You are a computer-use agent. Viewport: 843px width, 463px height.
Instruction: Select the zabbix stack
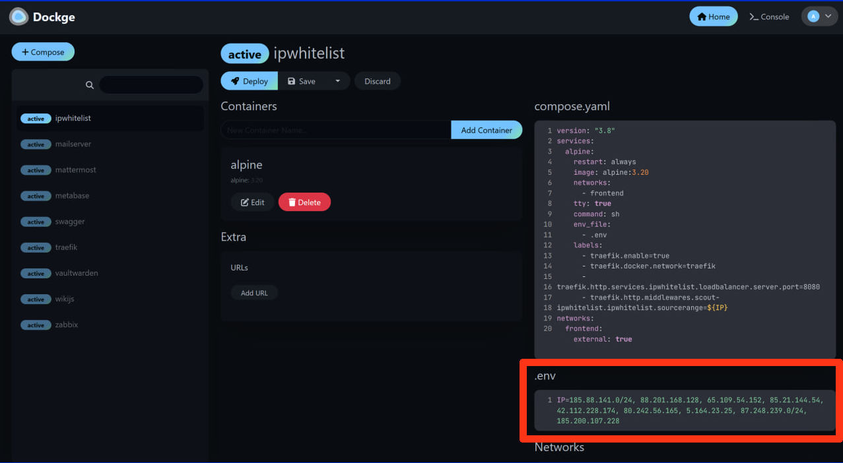(x=67, y=324)
